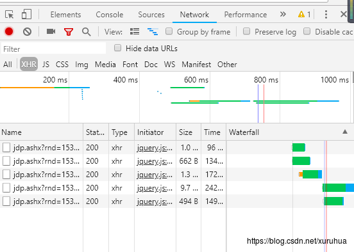Switch to large request rows view
The width and height of the screenshot is (354, 252).
click(135, 31)
